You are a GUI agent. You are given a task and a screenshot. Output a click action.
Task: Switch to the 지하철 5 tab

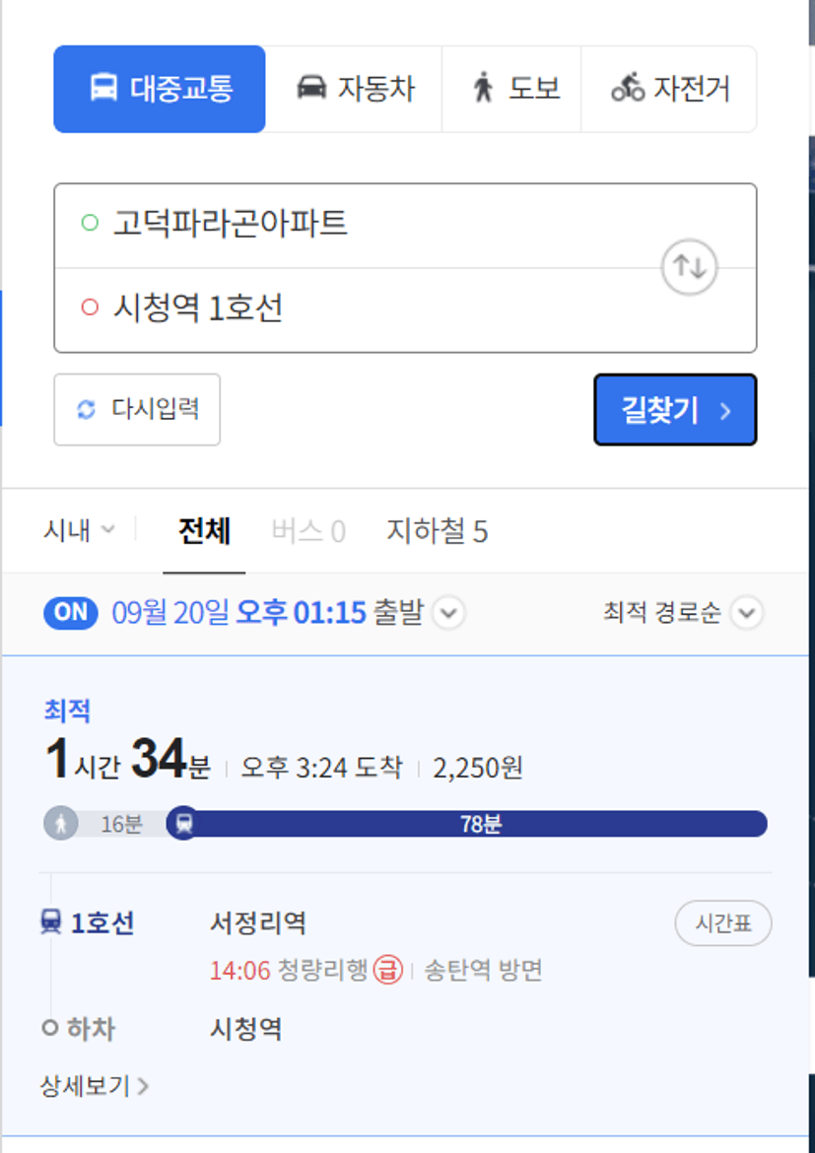click(437, 531)
